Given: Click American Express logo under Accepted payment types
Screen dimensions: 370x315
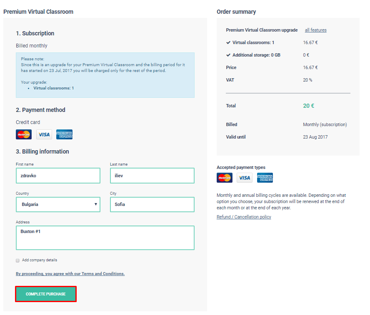Looking at the screenshot, I should [x=265, y=178].
